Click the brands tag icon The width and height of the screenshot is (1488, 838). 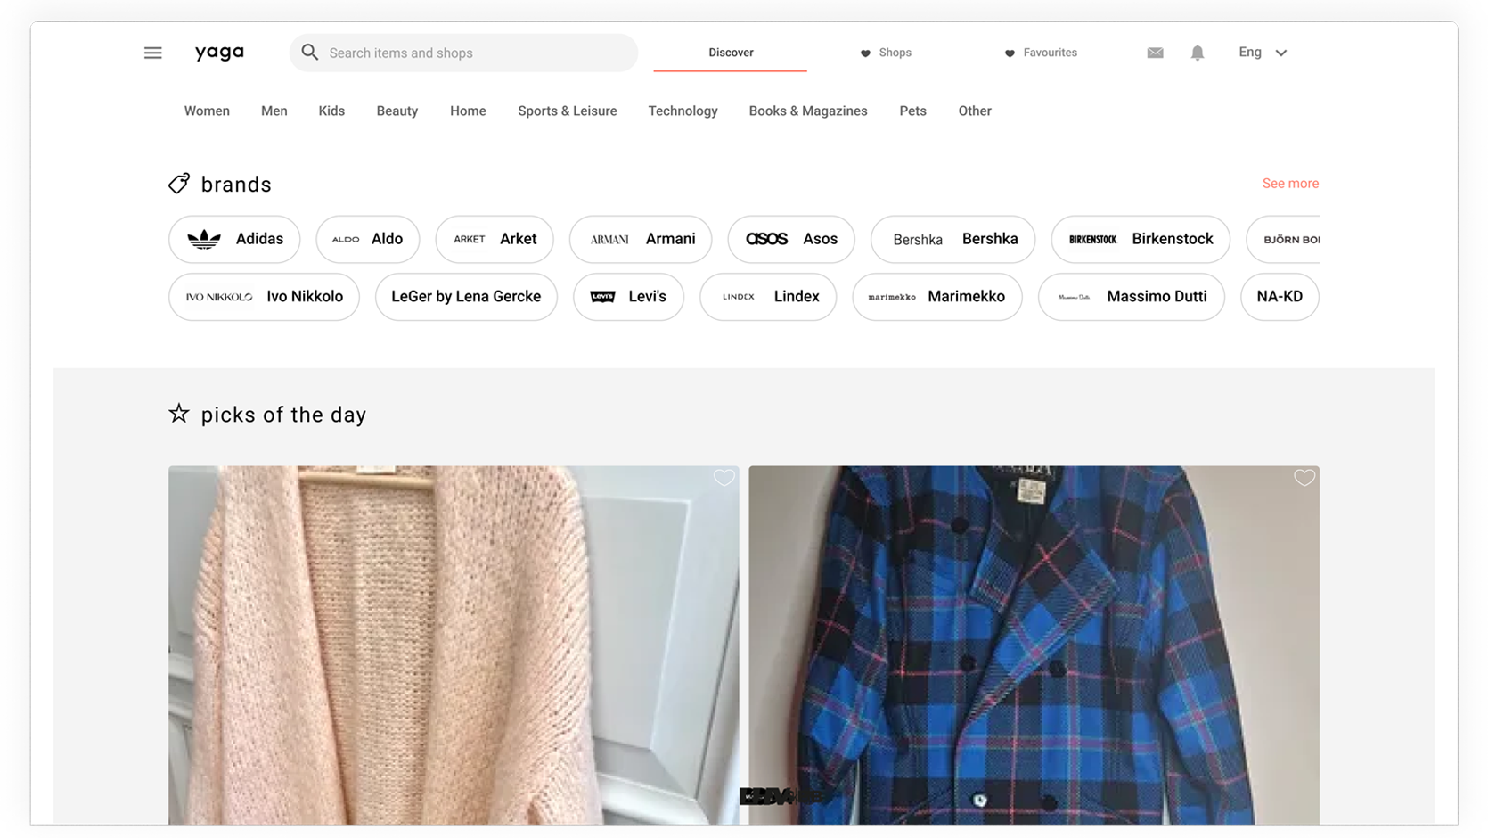point(178,183)
